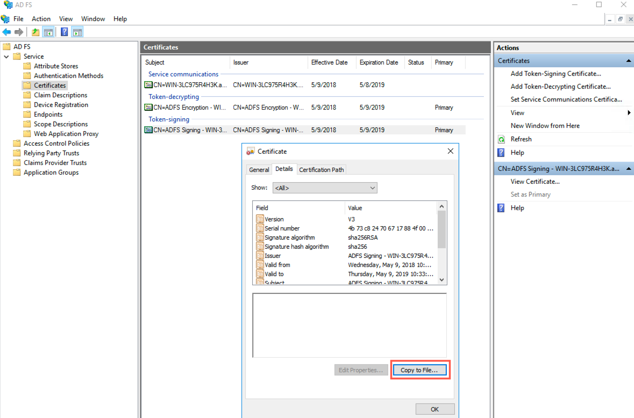Click the forward navigation arrow icon

click(x=20, y=31)
